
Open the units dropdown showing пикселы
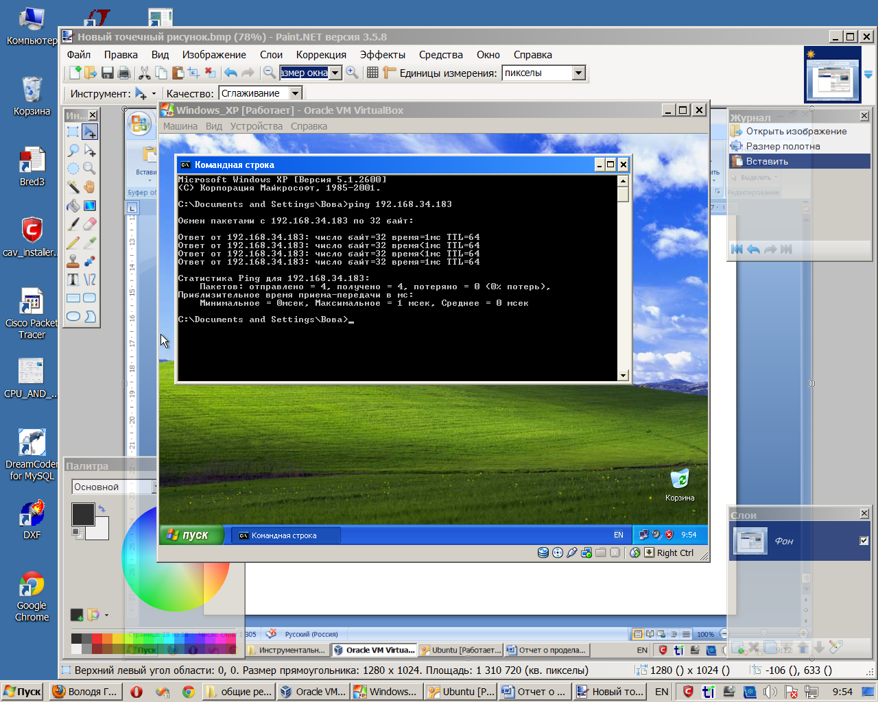point(578,73)
